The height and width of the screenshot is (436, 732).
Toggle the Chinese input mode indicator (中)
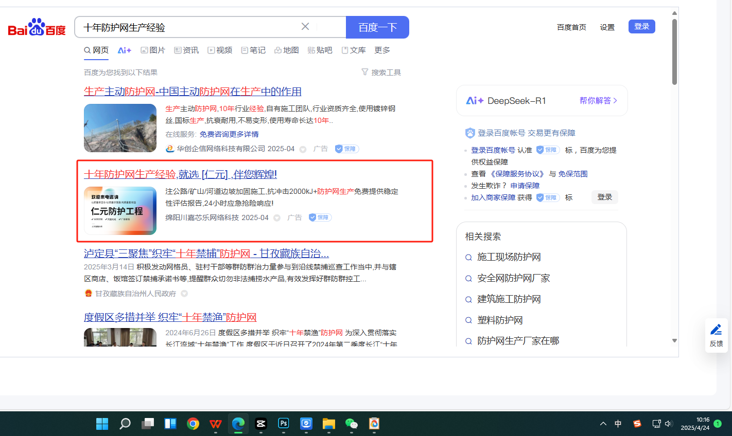[618, 424]
